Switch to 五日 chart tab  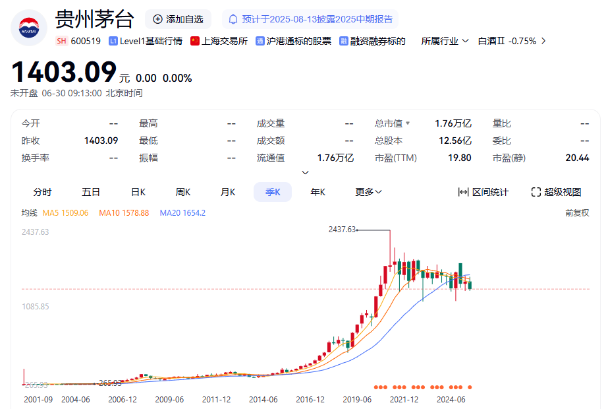click(91, 192)
